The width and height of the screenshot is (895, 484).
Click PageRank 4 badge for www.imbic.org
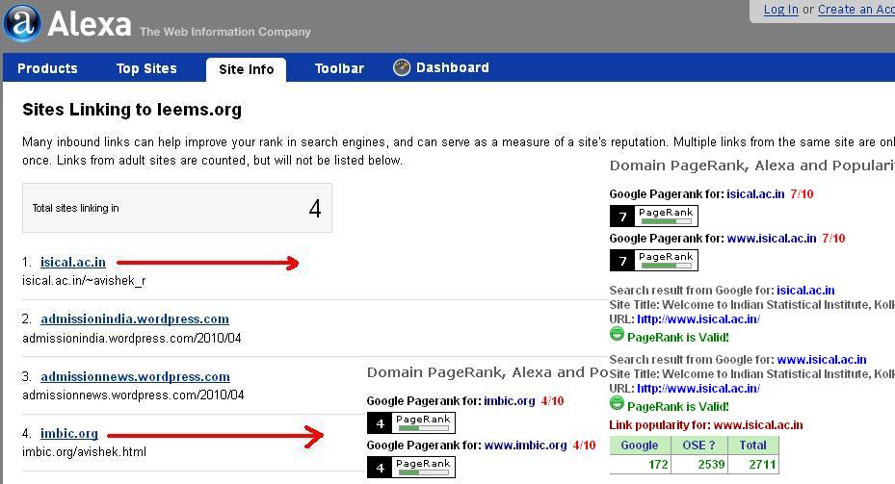[411, 468]
